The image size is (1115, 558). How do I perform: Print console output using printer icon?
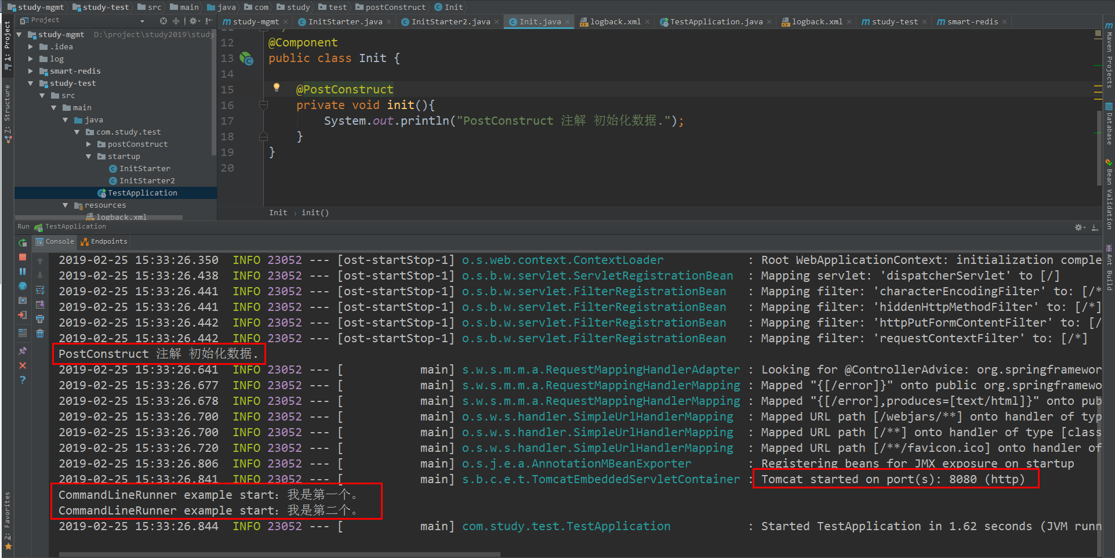(40, 319)
